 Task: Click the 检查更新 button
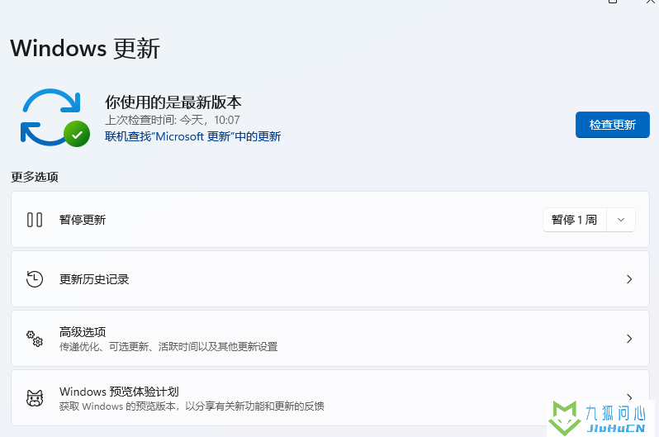click(x=613, y=125)
